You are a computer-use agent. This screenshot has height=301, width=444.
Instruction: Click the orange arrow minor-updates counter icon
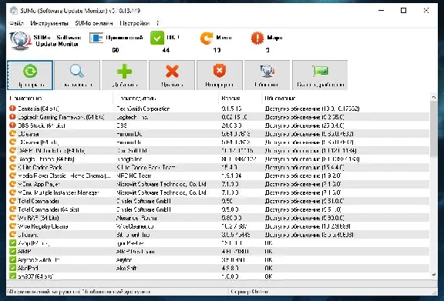pos(207,38)
